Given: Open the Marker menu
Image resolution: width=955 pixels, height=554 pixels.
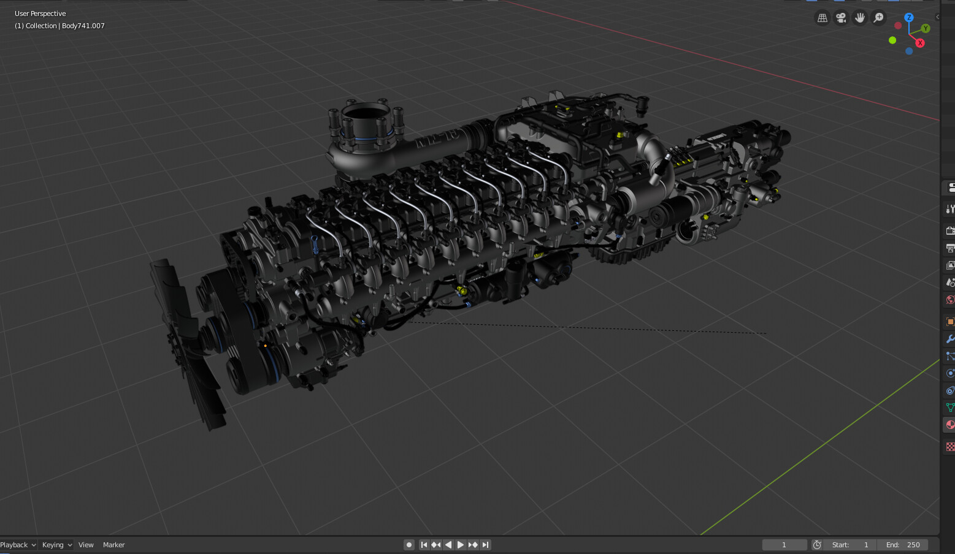Looking at the screenshot, I should (113, 544).
